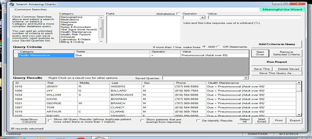Enable De-Identify Results checkbox
Image resolution: width=312 pixels, height=139 pixels.
pyautogui.click(x=198, y=121)
